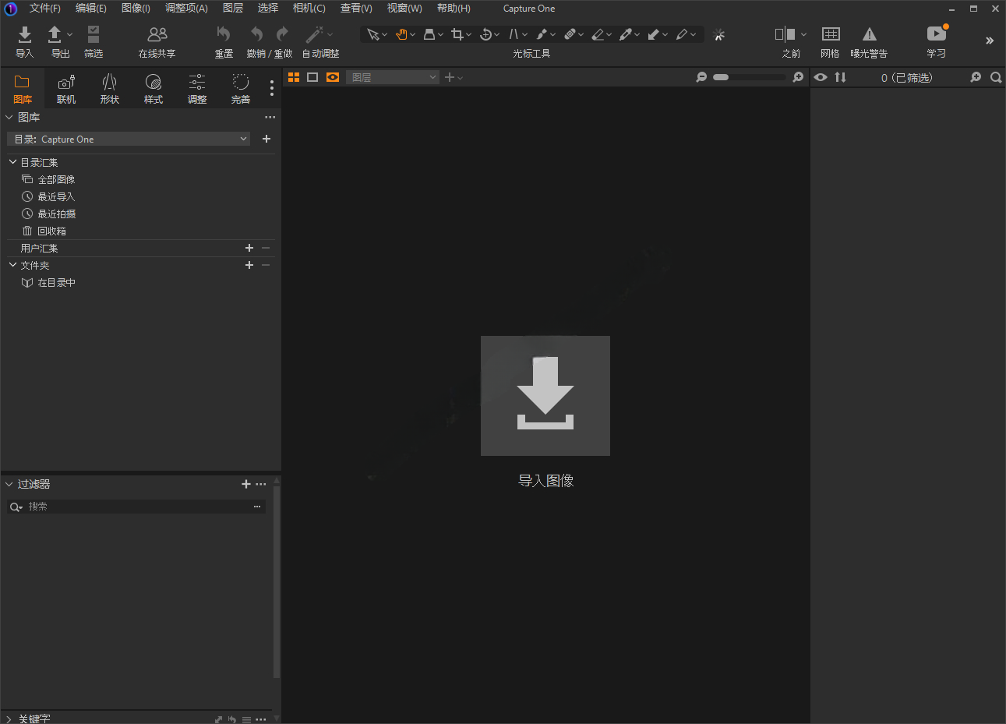The height and width of the screenshot is (724, 1006).
Task: Open the 曝光警告 exposure warning tool
Action: [869, 41]
